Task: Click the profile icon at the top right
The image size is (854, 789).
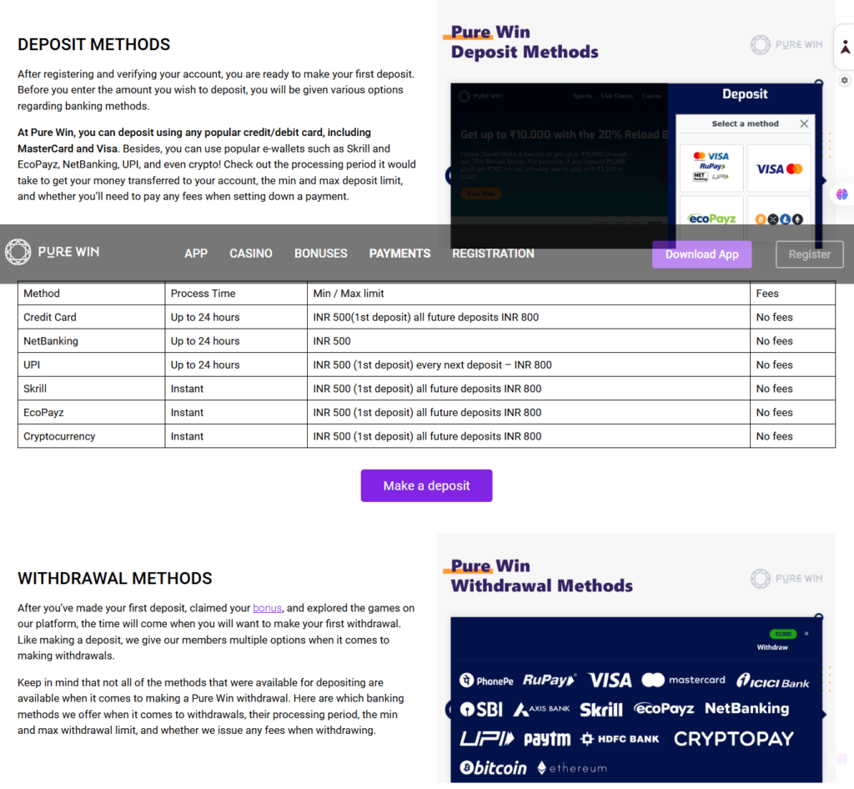Action: (844, 48)
